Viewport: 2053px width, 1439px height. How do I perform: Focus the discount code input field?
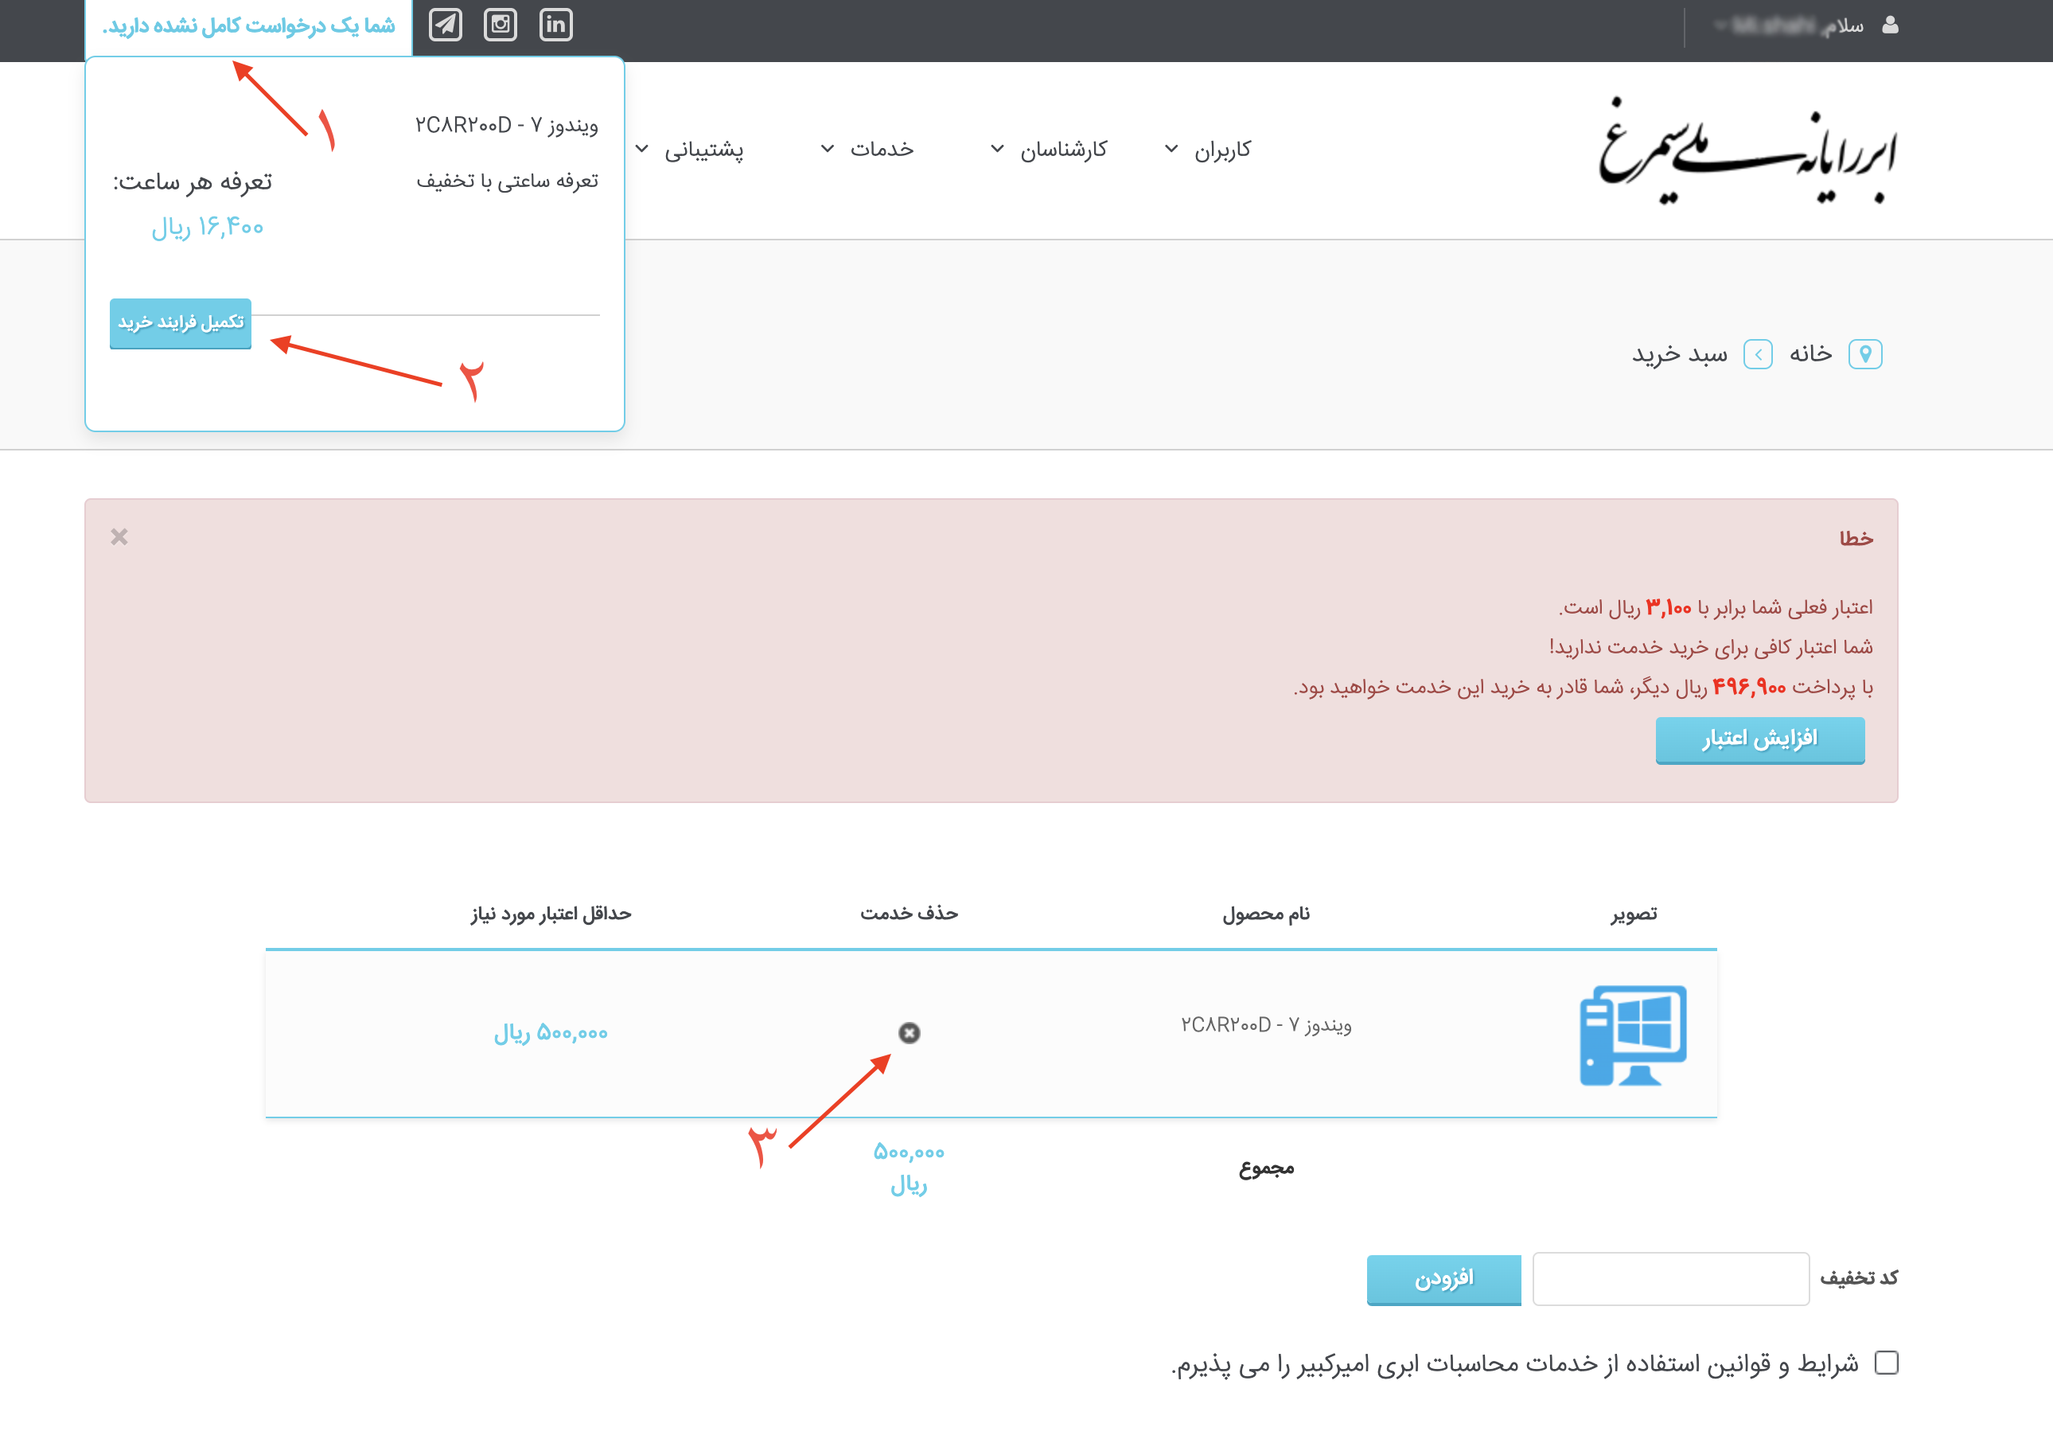(1670, 1278)
